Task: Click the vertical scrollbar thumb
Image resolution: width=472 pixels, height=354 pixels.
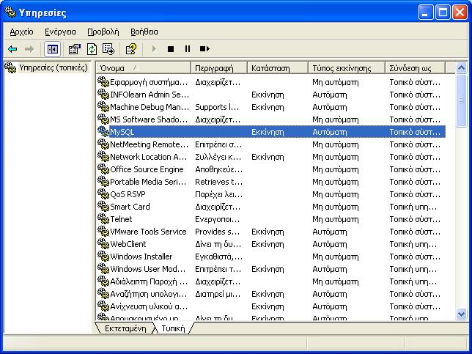Action: (x=461, y=100)
